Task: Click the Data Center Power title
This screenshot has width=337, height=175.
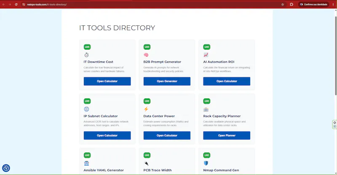Action: click(x=159, y=116)
